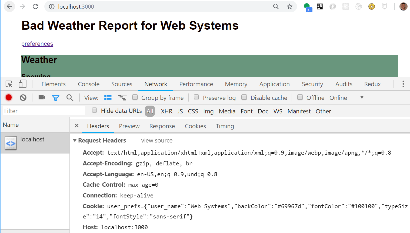This screenshot has width=410, height=233.
Task: Enable the Preserve log checkbox
Action: [x=196, y=97]
